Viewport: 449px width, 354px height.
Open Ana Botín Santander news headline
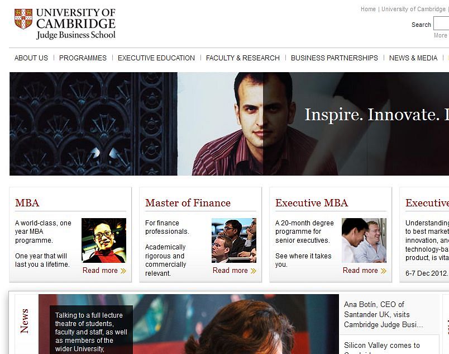click(x=384, y=314)
